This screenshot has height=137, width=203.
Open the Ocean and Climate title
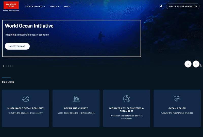[76, 108]
